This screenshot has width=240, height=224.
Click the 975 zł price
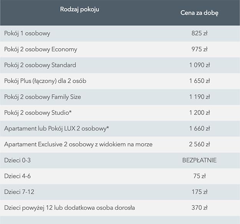coord(199,49)
